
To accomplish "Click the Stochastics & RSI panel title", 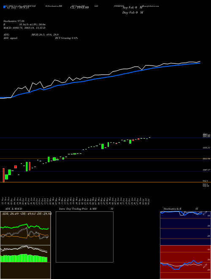I will coord(181,209).
